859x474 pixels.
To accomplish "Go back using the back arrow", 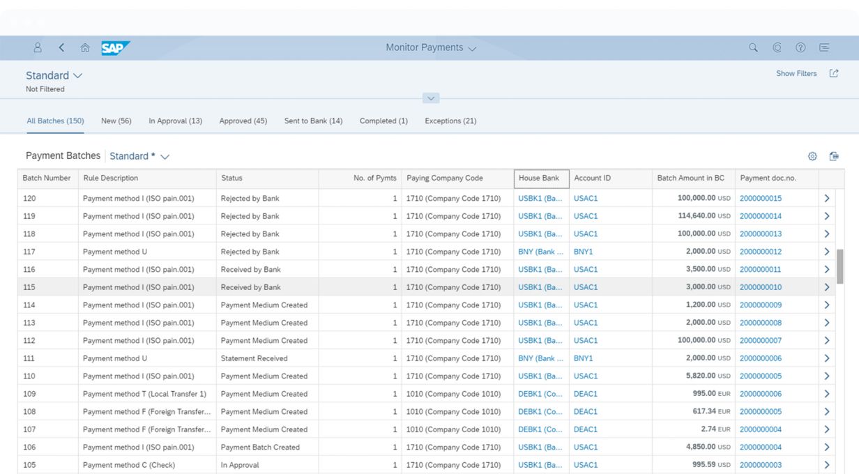I will (61, 47).
